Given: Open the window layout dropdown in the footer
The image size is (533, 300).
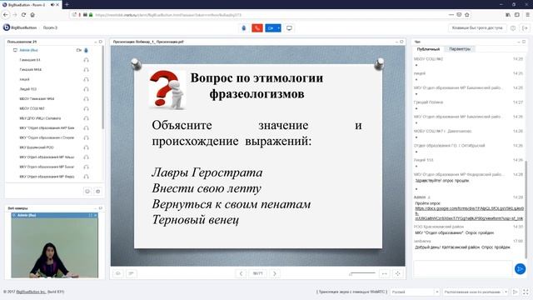Looking at the screenshot, I should pos(476,292).
